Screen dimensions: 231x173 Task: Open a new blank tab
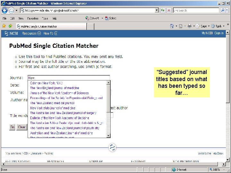pyautogui.click(x=90, y=27)
